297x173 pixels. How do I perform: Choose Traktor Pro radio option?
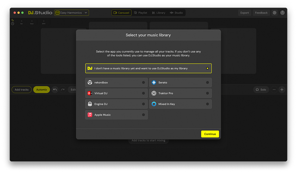point(207,93)
